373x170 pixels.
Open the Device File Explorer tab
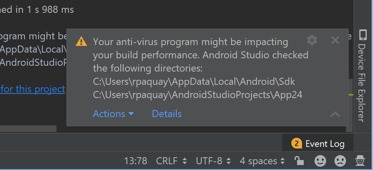(362, 83)
